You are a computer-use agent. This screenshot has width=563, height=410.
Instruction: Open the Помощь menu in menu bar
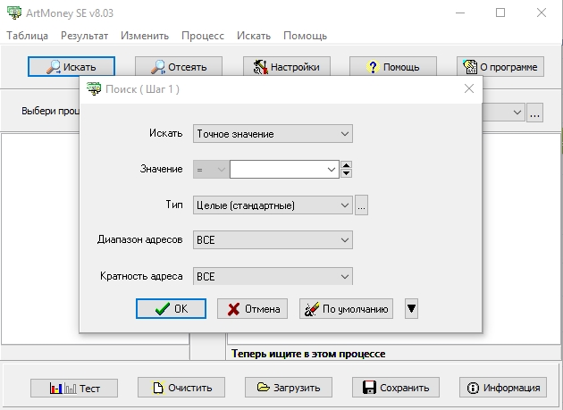[x=306, y=36]
